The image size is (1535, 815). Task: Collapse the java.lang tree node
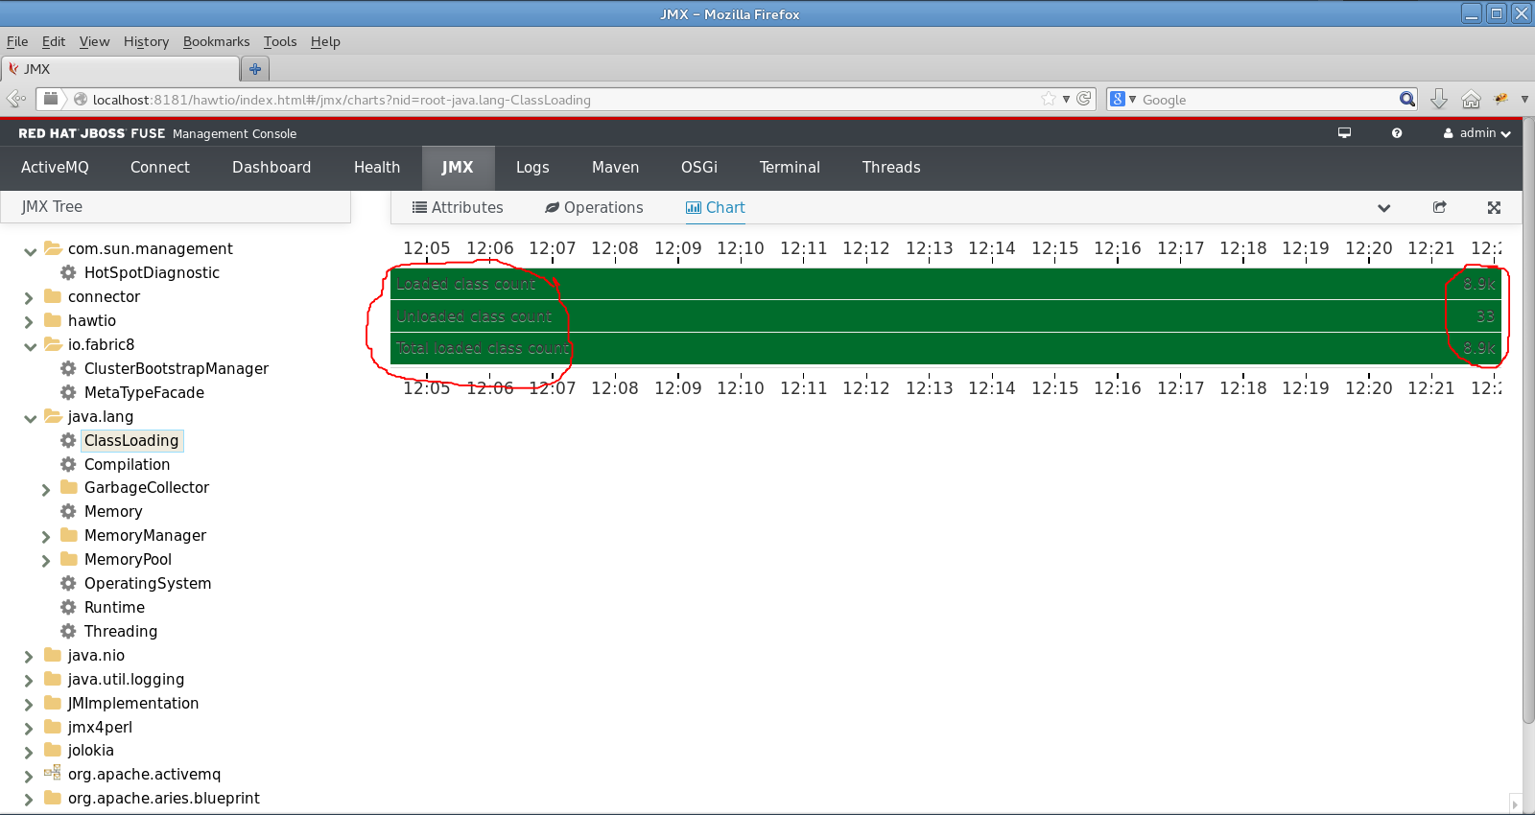[x=30, y=418]
